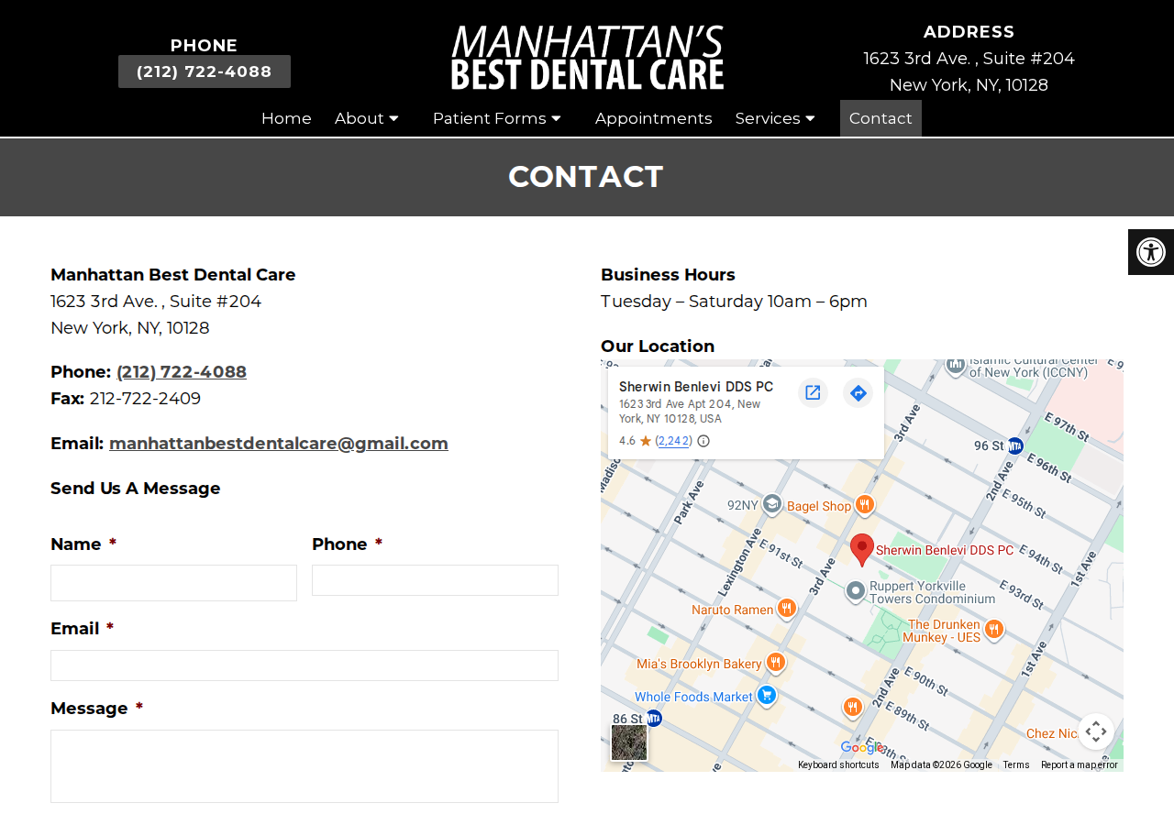Switch map to satellite view thumbnail
1174x825 pixels.
click(629, 742)
